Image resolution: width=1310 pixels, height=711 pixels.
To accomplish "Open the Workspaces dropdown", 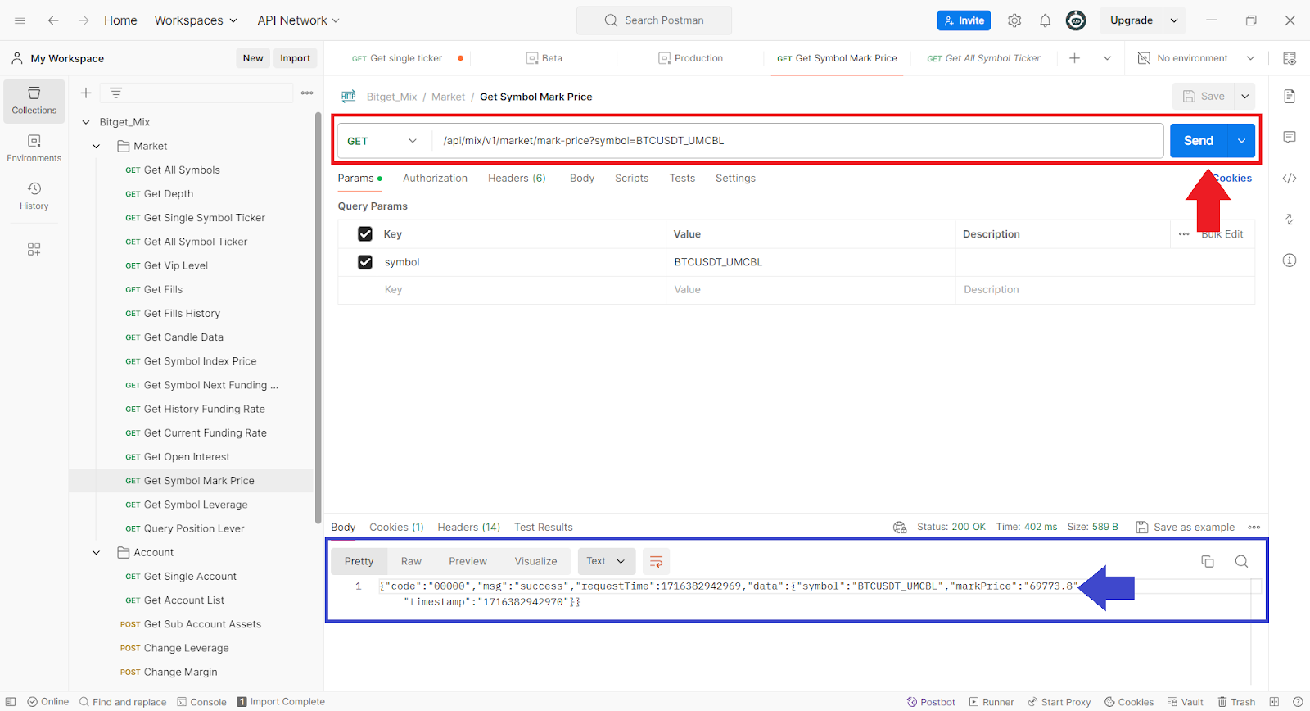I will (196, 20).
